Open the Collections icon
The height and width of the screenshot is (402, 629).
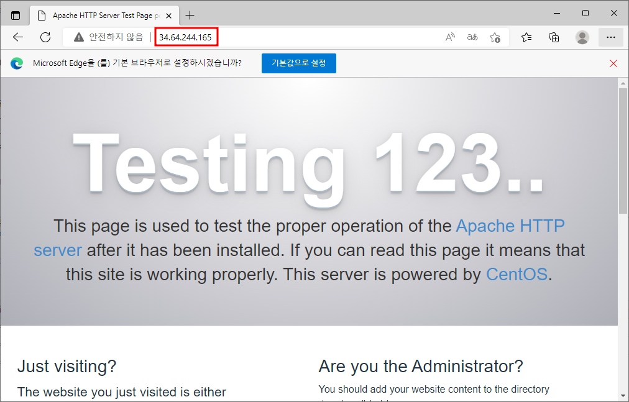[554, 37]
